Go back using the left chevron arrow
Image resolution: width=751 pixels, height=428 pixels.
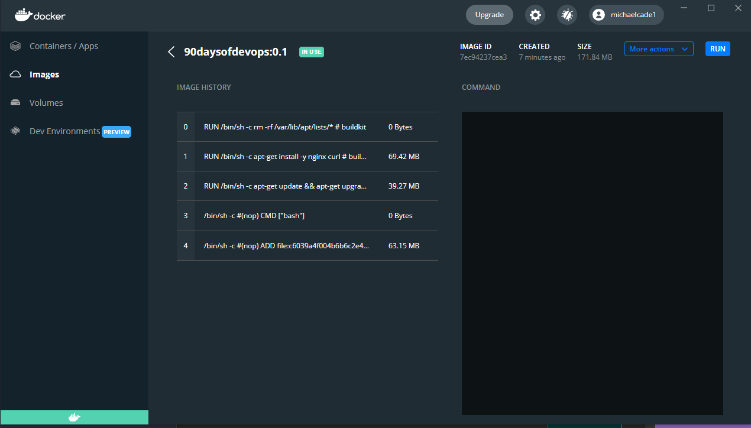pos(171,52)
